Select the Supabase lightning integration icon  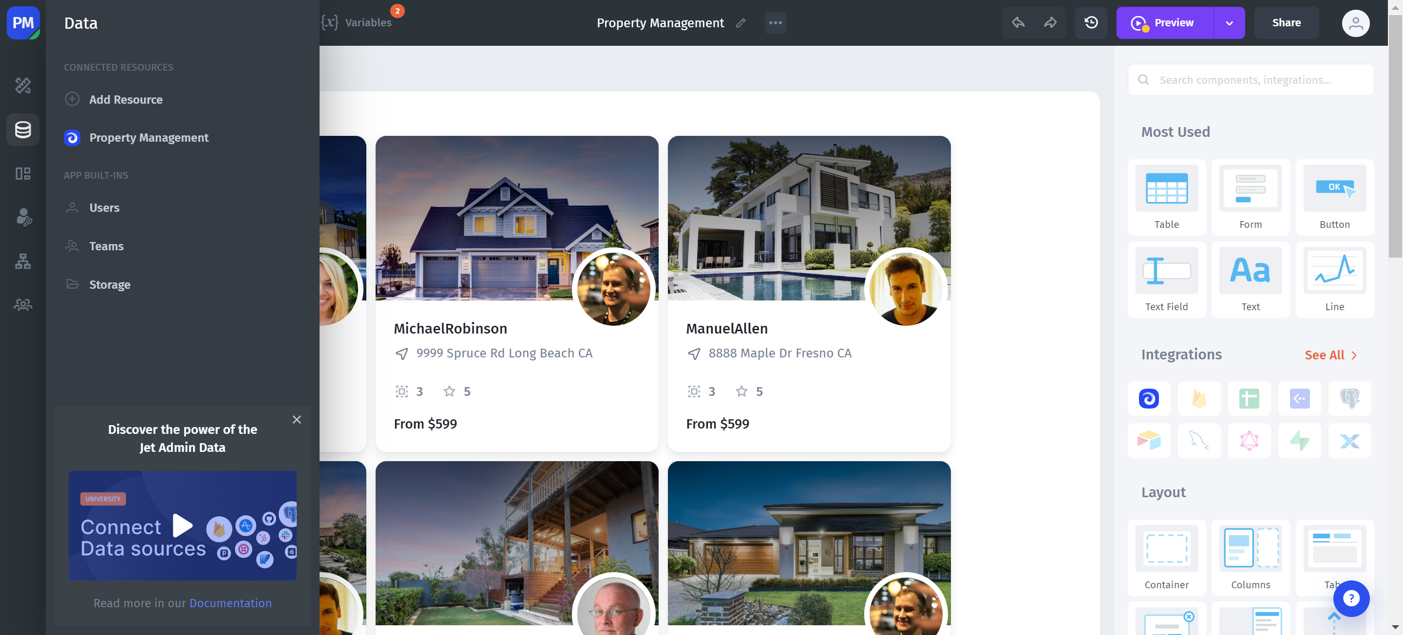click(1300, 441)
